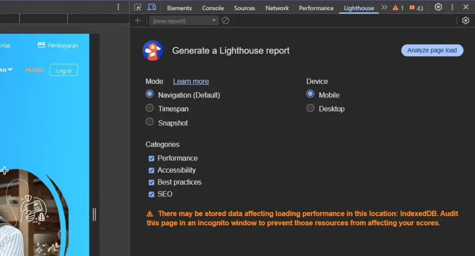The image size is (475, 256).
Task: Open the Learn more link
Action: [x=191, y=82]
